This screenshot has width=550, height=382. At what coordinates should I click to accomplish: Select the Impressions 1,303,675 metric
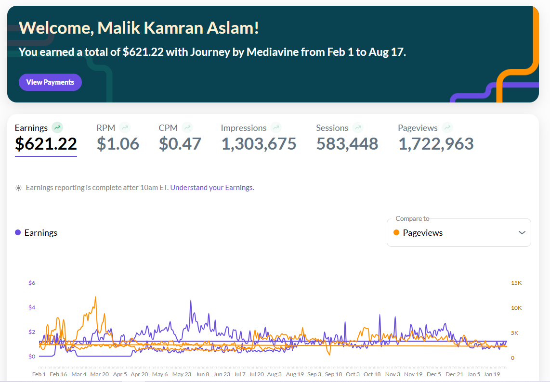click(x=259, y=138)
